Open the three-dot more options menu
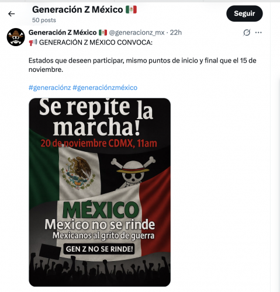 pos(258,33)
